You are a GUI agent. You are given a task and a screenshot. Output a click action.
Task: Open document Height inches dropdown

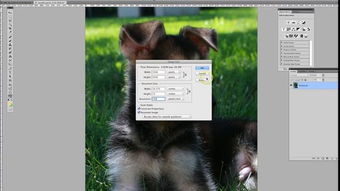coord(176,93)
